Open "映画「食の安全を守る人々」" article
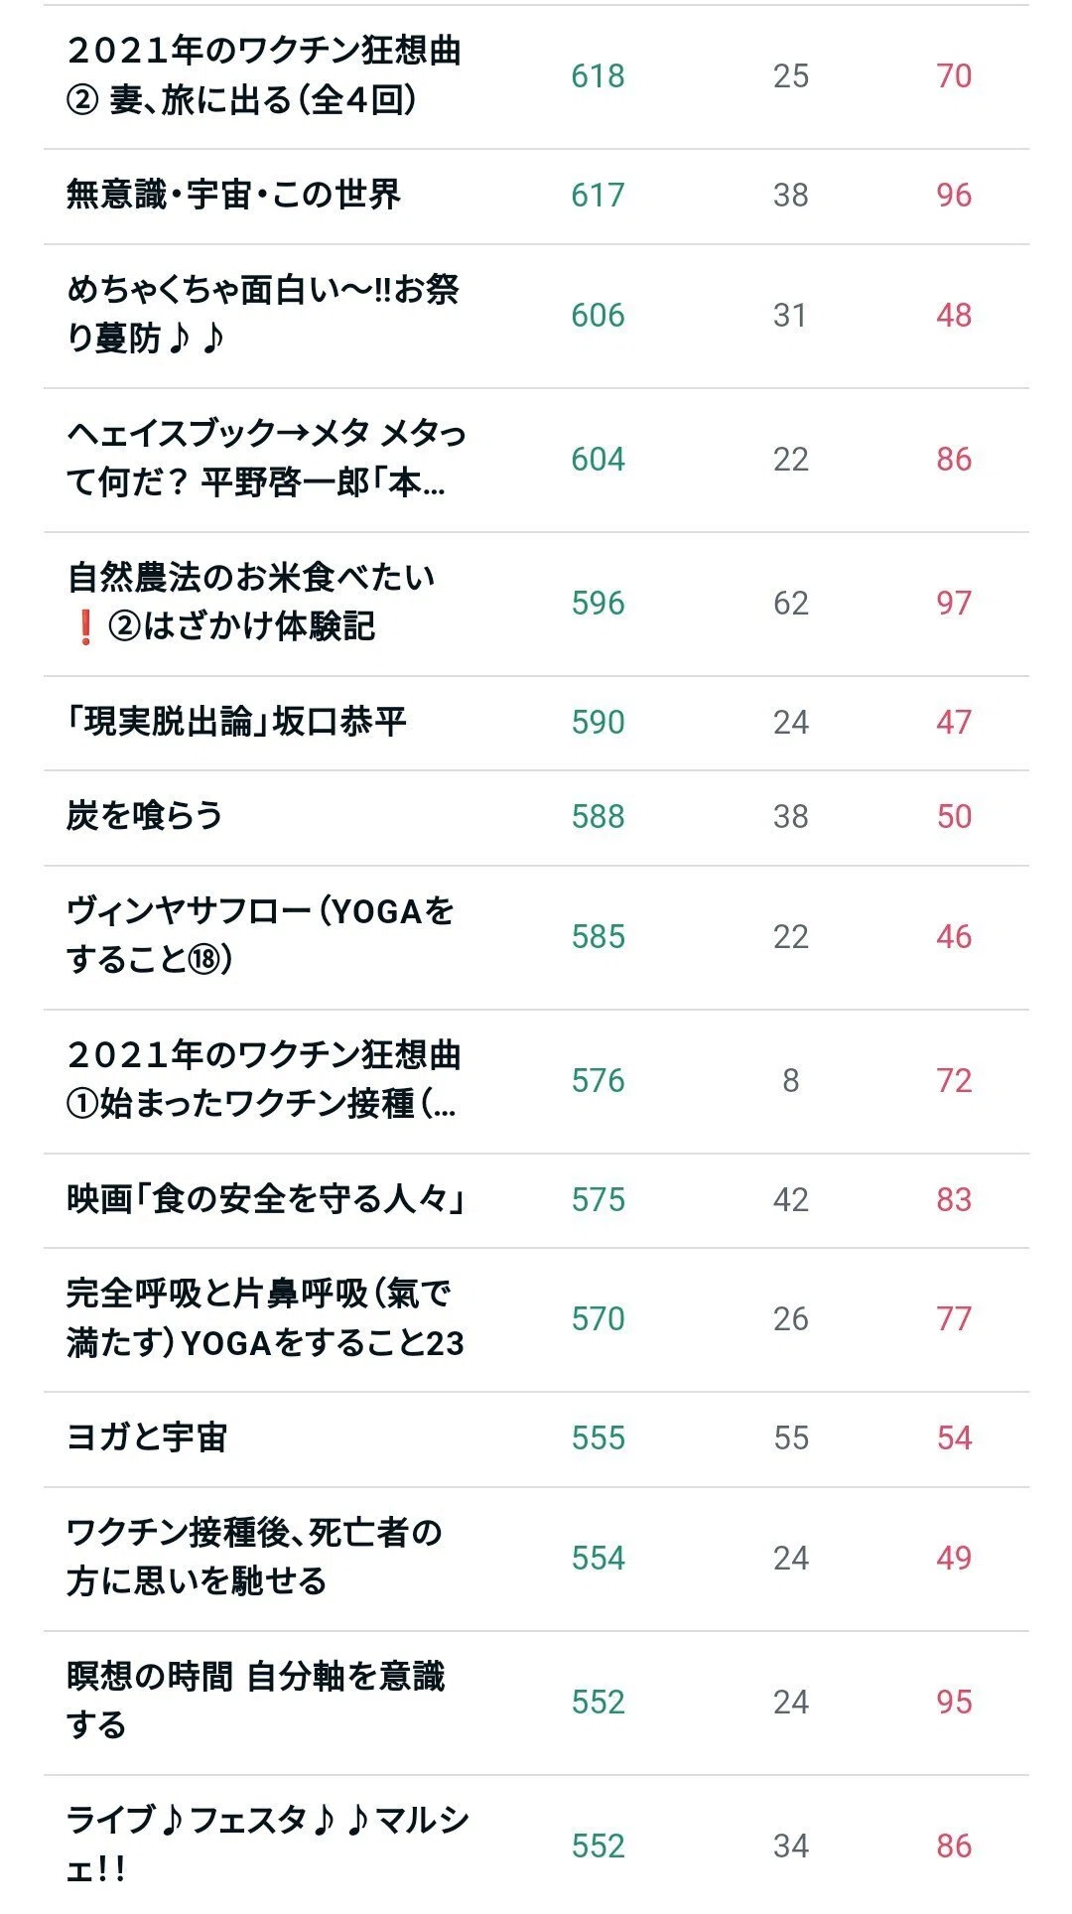The image size is (1072, 1914). 266,1199
